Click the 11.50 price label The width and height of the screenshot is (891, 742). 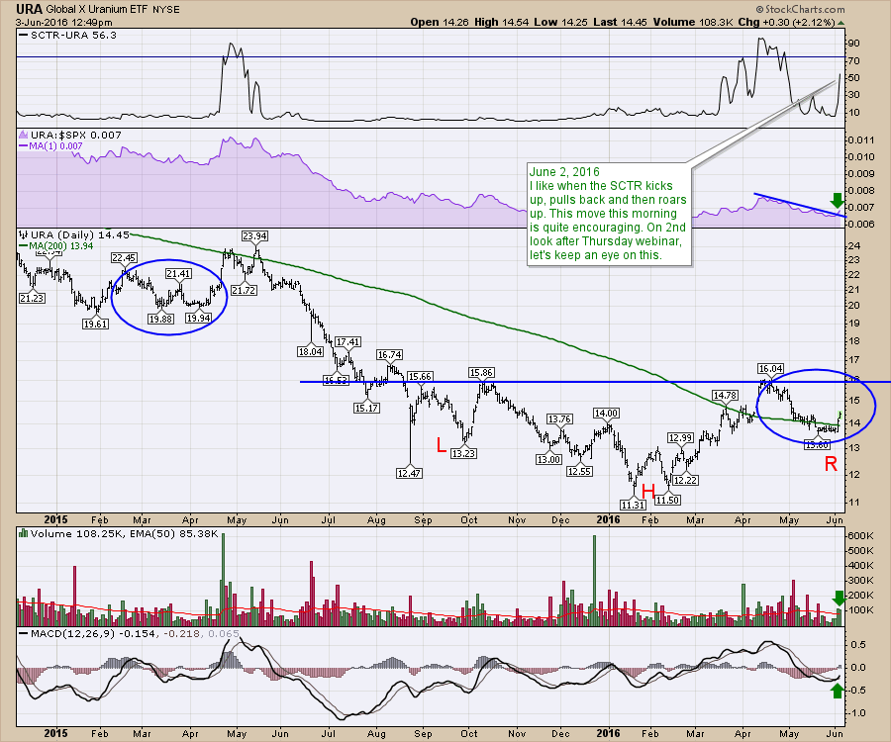(667, 500)
